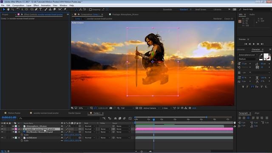Switch to Footage Atmosphere_04.mov tab
Screen dimensions: 272x153
(125, 14)
